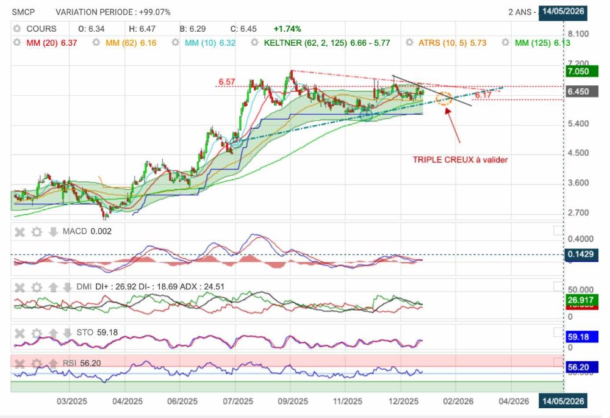Click the RSI 56.20 panel label
This screenshot has height=418, width=610.
point(82,363)
